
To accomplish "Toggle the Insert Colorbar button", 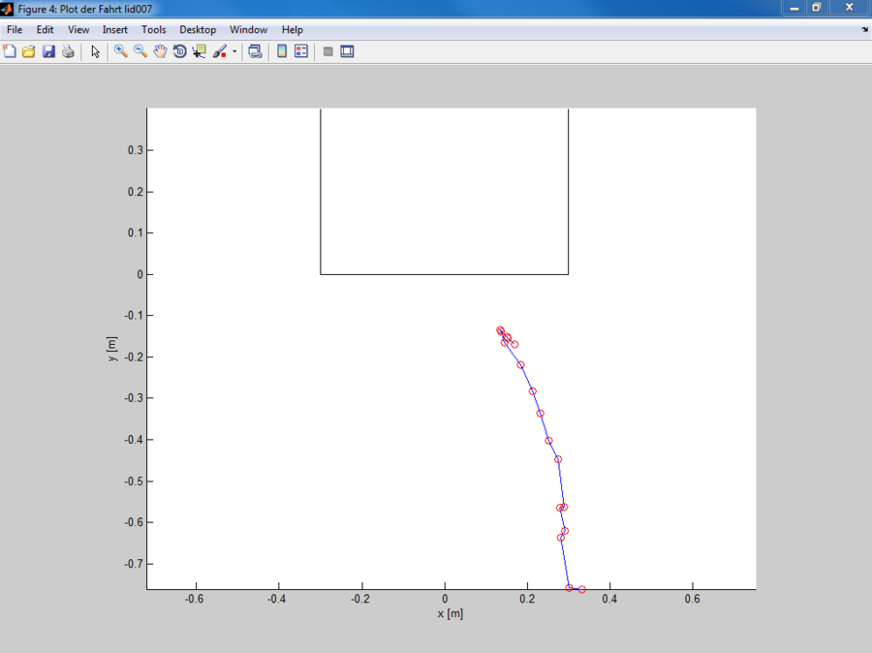I will pos(282,51).
